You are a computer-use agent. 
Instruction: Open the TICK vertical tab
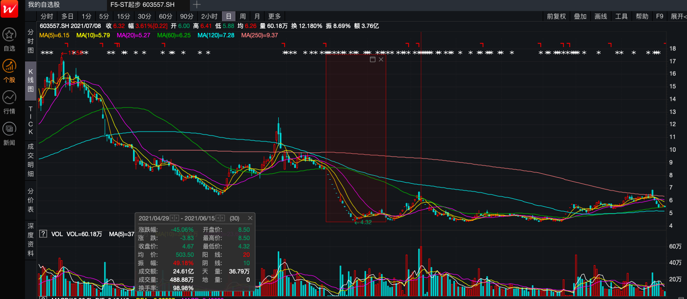[30, 120]
